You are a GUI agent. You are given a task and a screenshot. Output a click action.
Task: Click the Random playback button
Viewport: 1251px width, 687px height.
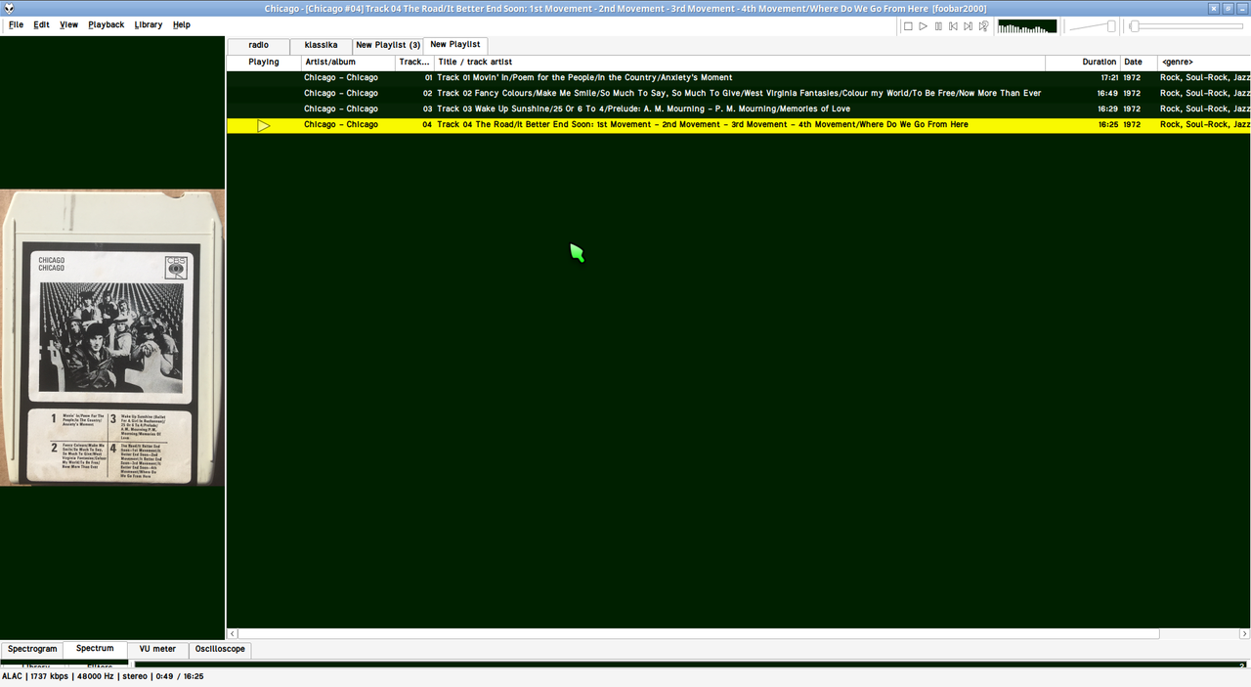984,26
